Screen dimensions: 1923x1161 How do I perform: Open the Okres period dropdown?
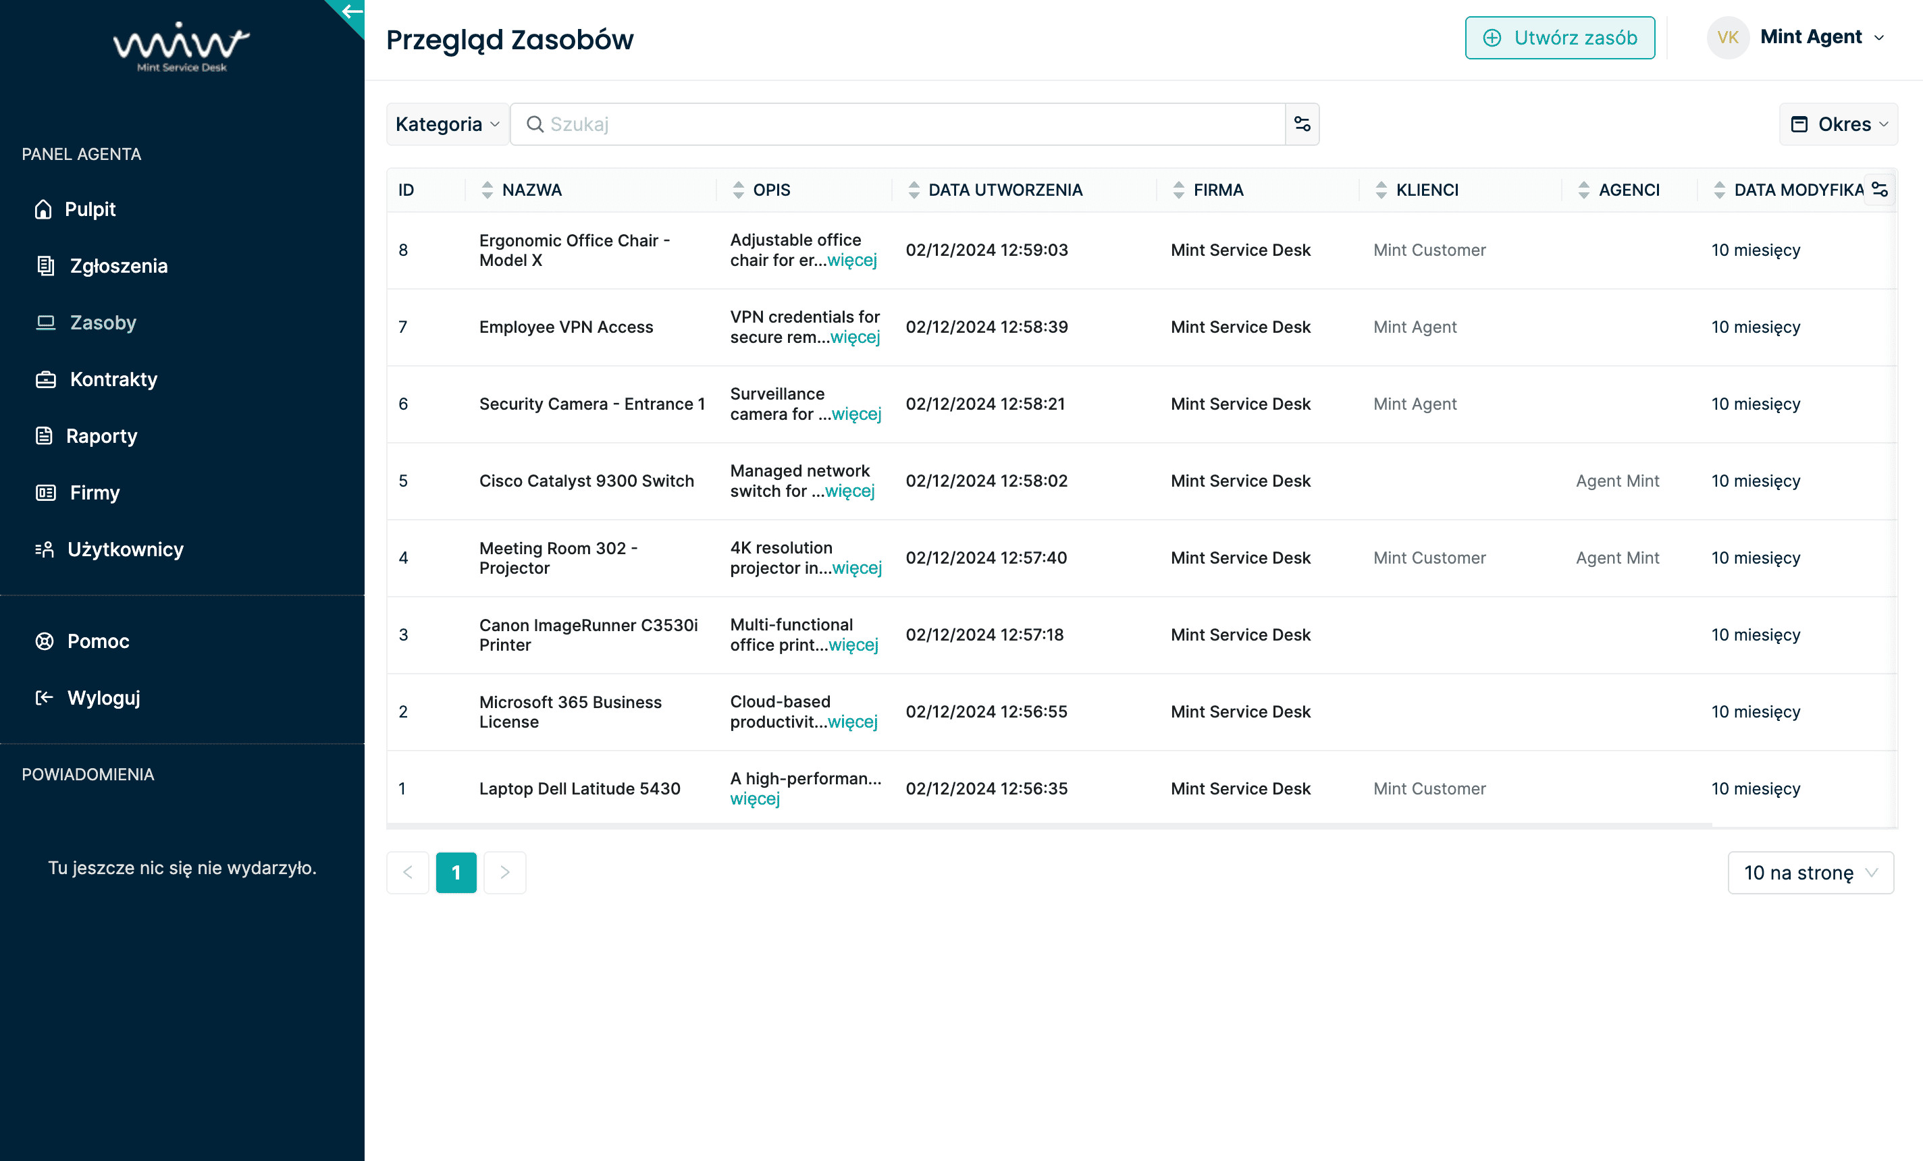coord(1838,124)
